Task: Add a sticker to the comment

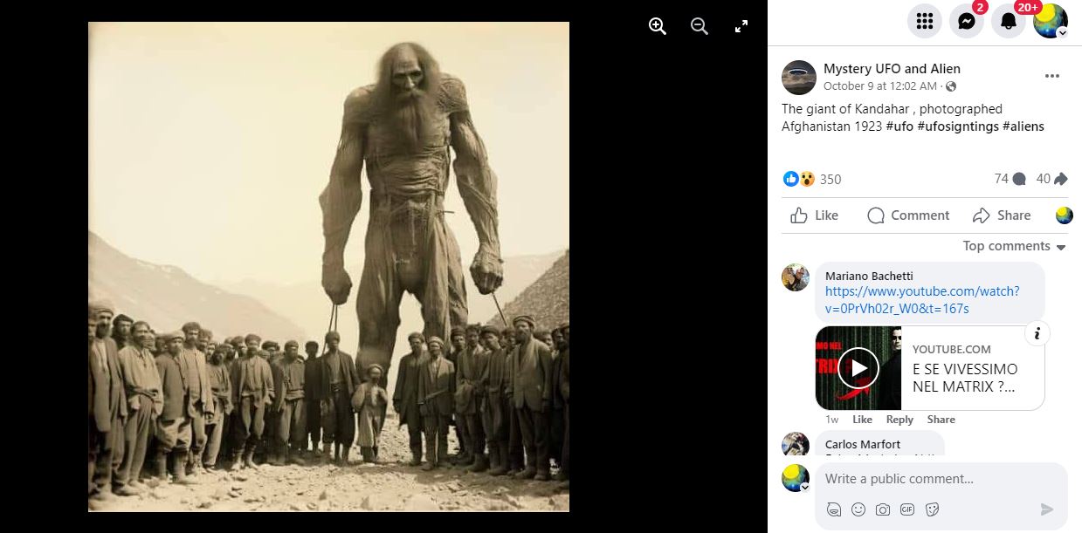Action: coord(932,509)
